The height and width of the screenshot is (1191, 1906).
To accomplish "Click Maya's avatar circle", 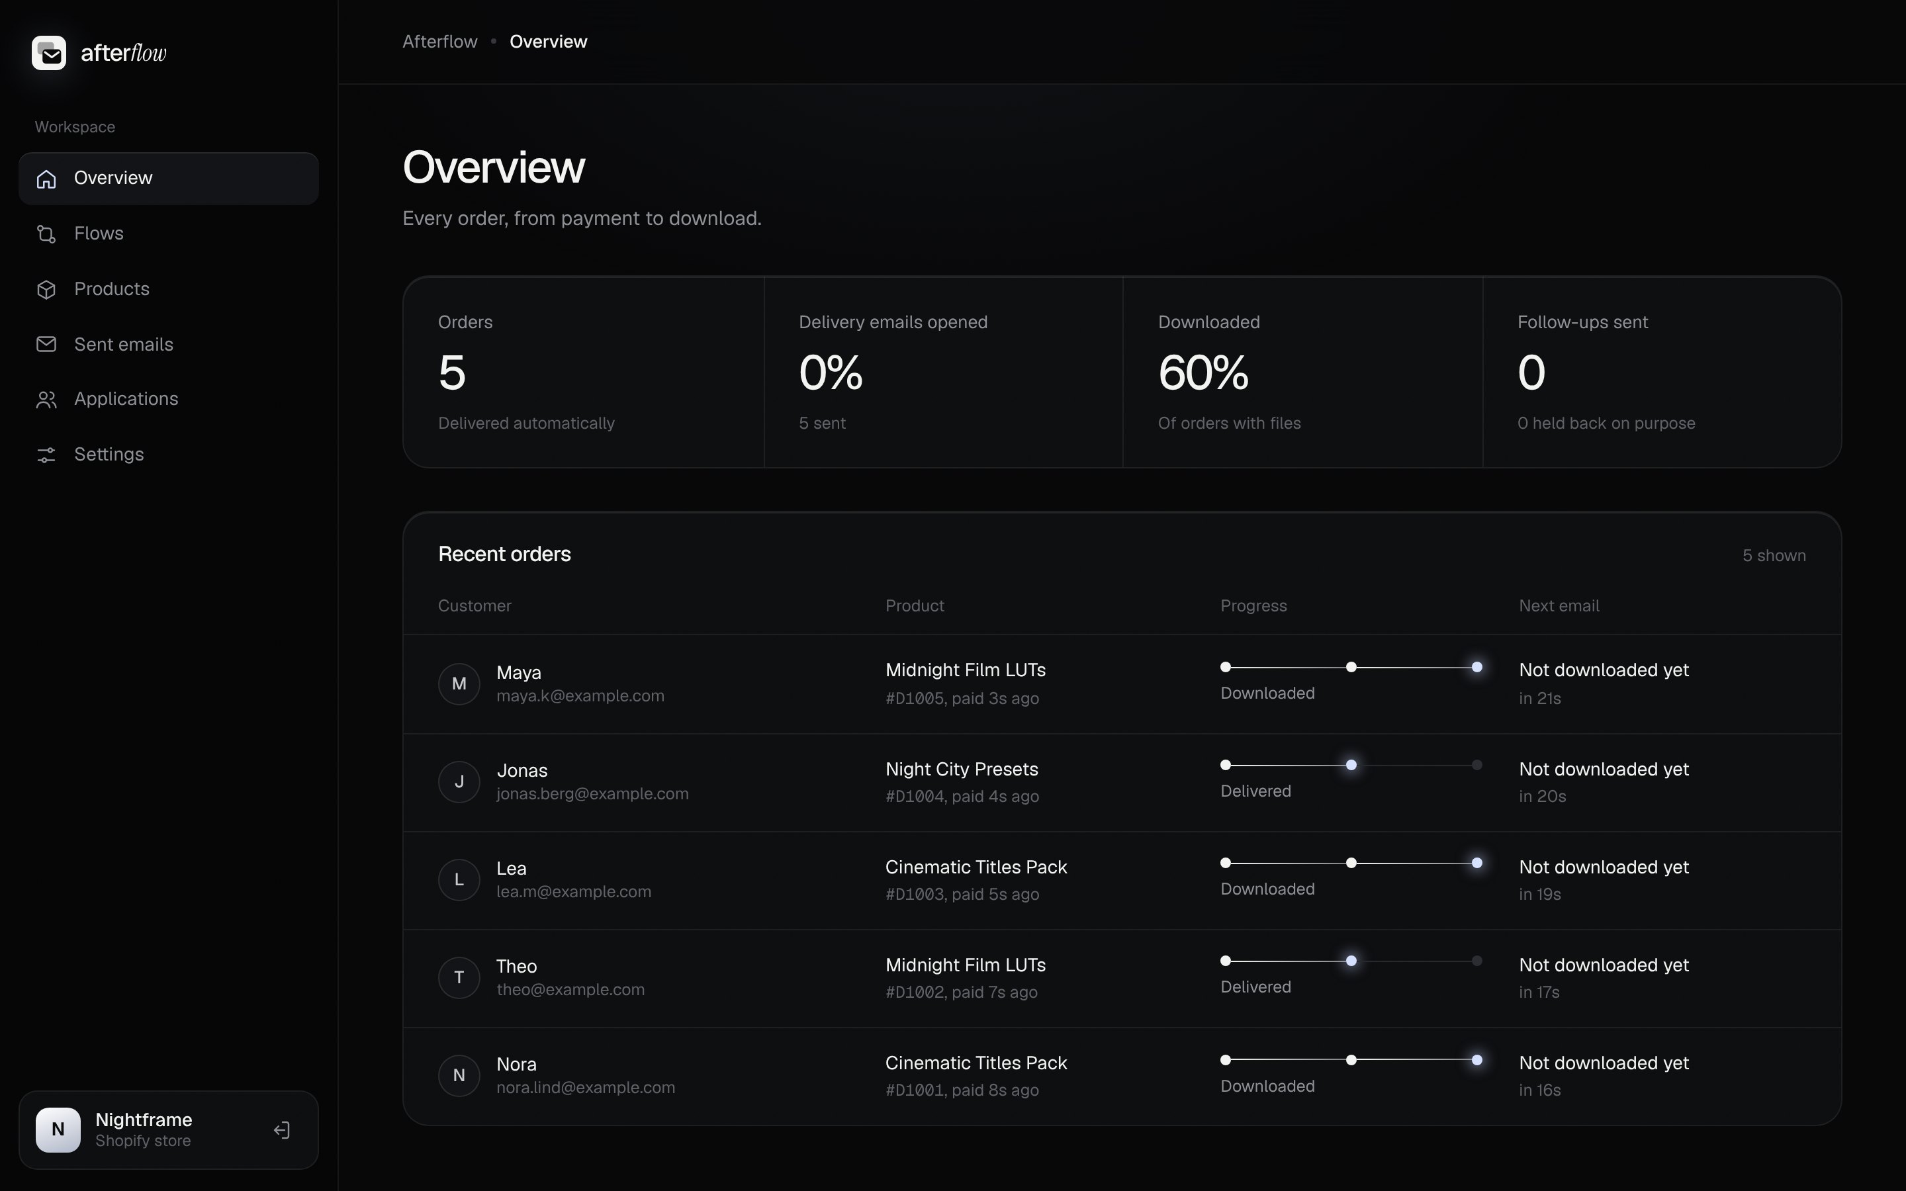I will 459,684.
